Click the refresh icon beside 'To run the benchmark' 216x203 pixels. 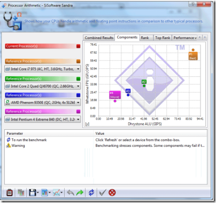(9, 140)
